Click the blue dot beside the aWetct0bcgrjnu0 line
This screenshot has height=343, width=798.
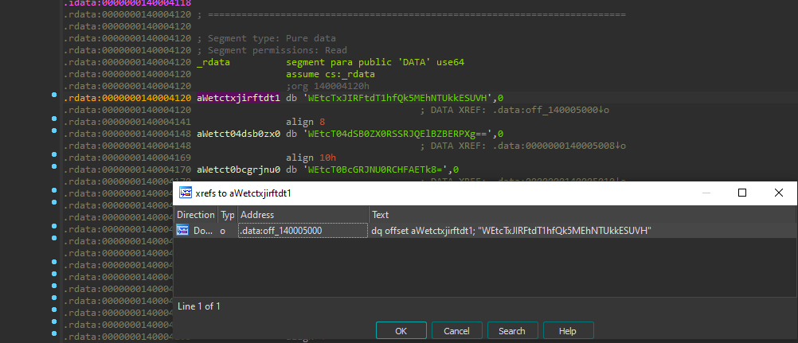point(54,170)
